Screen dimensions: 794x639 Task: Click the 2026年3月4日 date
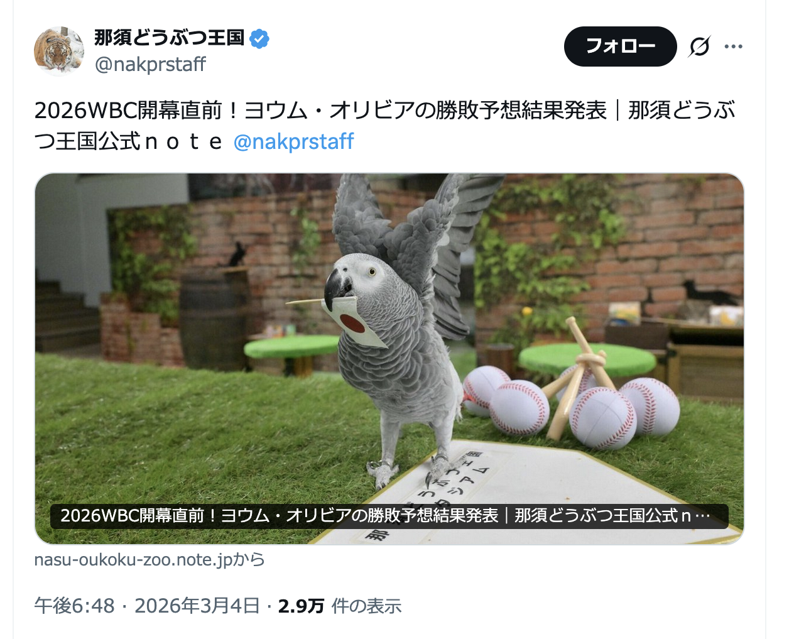tap(197, 606)
